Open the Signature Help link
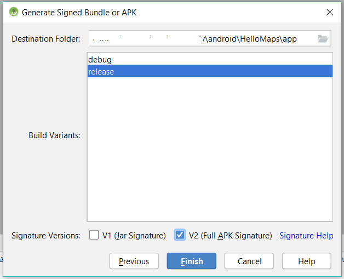The width and height of the screenshot is (344, 279). coord(306,236)
